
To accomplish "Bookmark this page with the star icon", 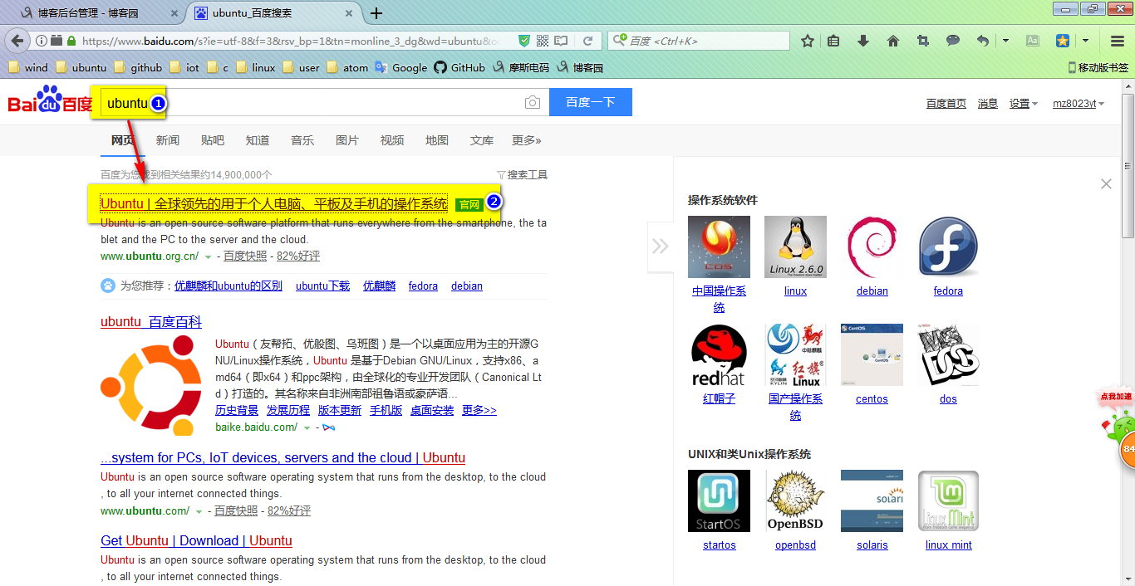I will point(808,41).
